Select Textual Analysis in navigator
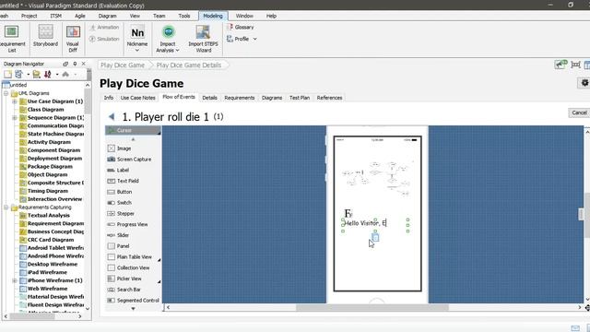 coord(49,215)
